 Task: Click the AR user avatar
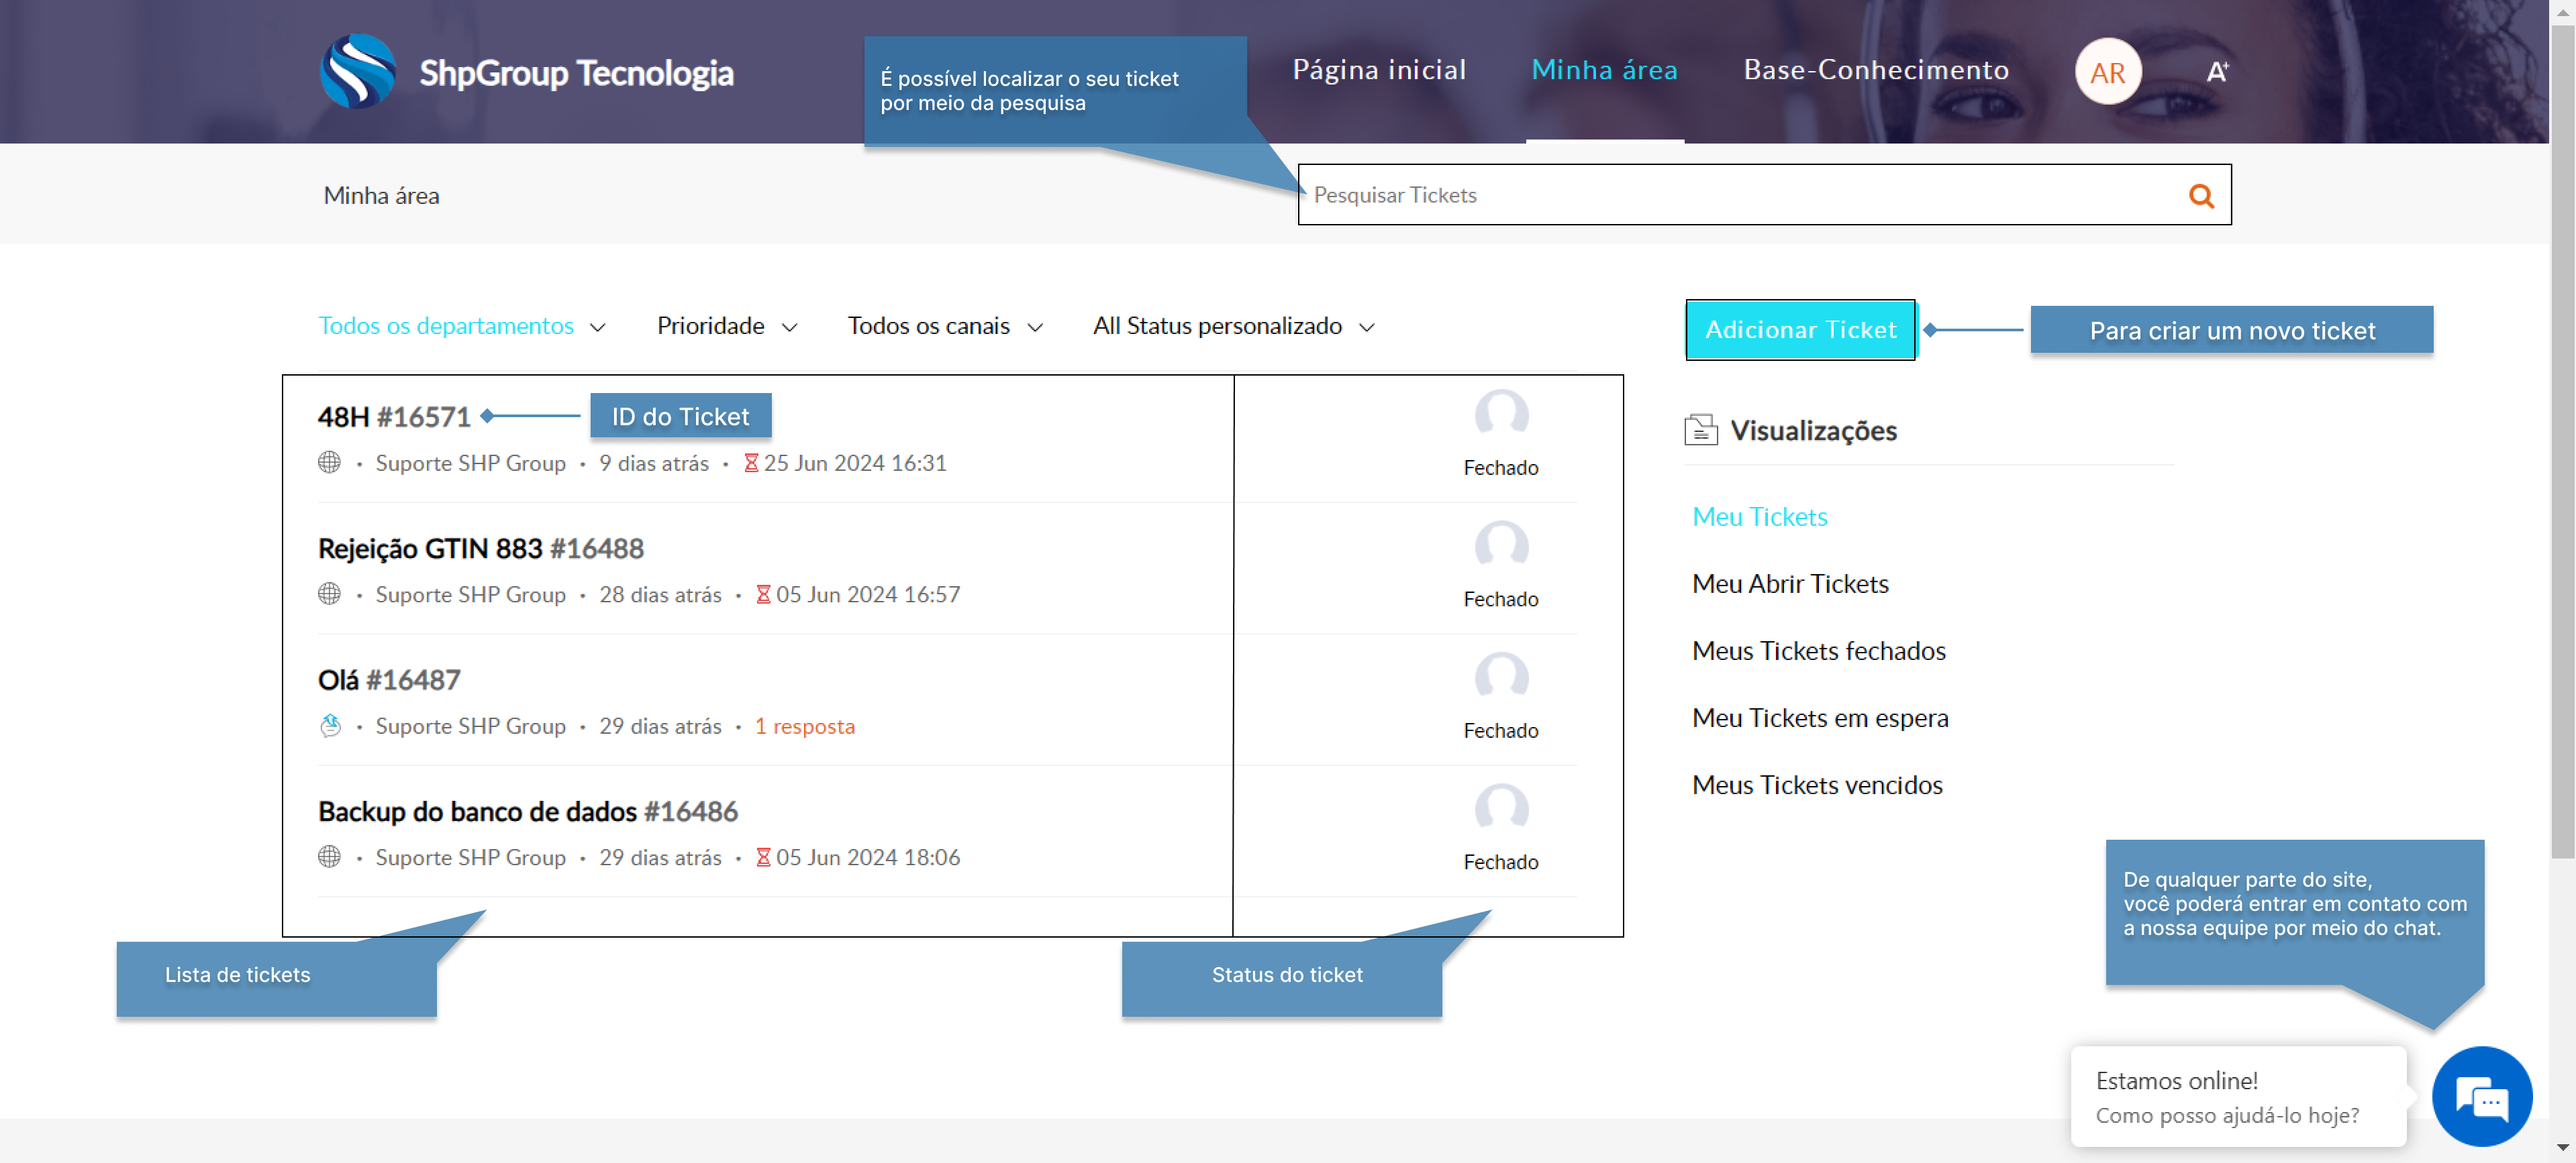click(x=2107, y=72)
